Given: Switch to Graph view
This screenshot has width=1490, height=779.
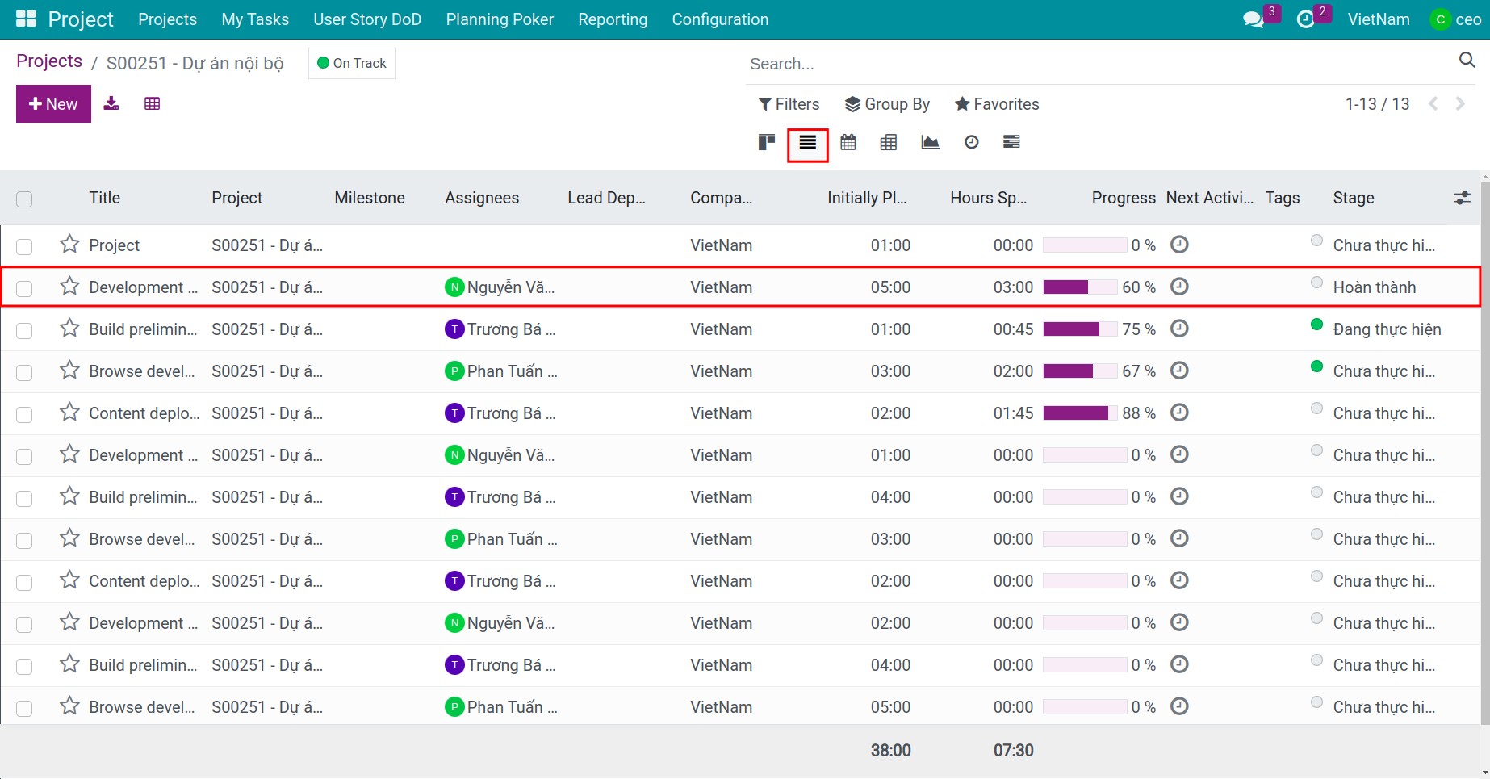Looking at the screenshot, I should [930, 142].
